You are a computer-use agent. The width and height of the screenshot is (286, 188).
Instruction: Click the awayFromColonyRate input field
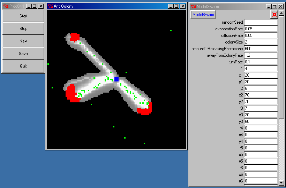(261, 55)
